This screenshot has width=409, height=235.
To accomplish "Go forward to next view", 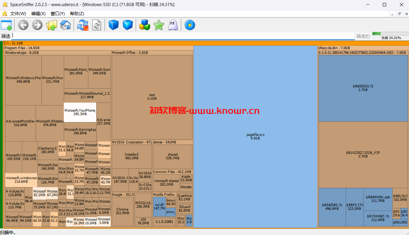I will 37,25.
